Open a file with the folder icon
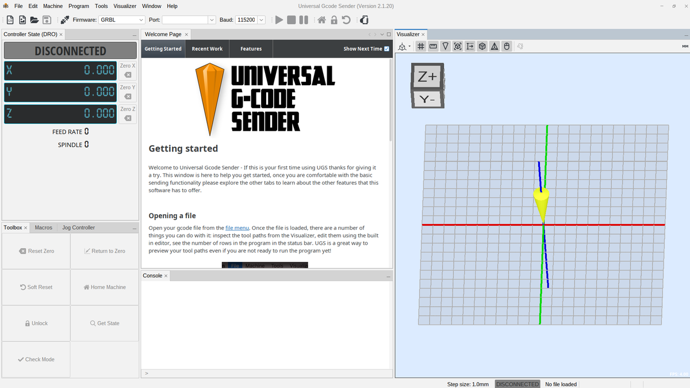This screenshot has height=388, width=690. (x=34, y=20)
